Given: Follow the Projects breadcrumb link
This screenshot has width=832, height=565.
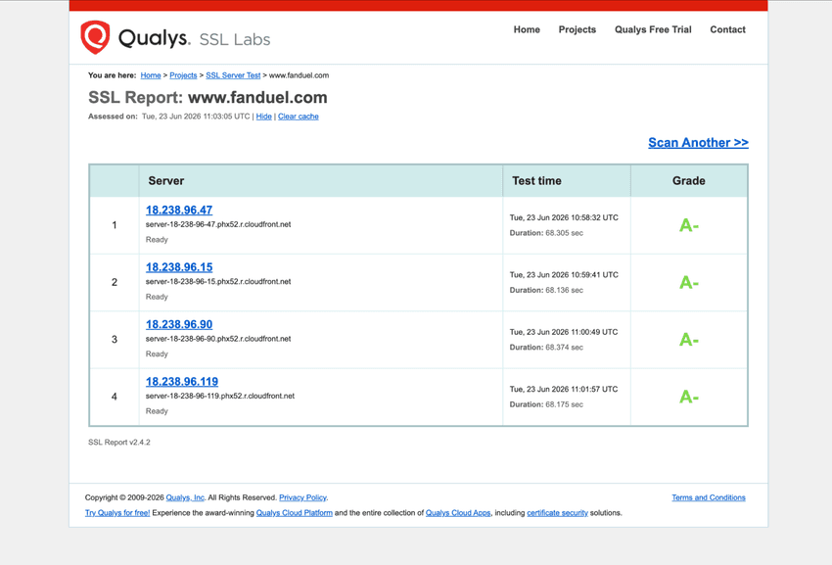Looking at the screenshot, I should pyautogui.click(x=183, y=75).
